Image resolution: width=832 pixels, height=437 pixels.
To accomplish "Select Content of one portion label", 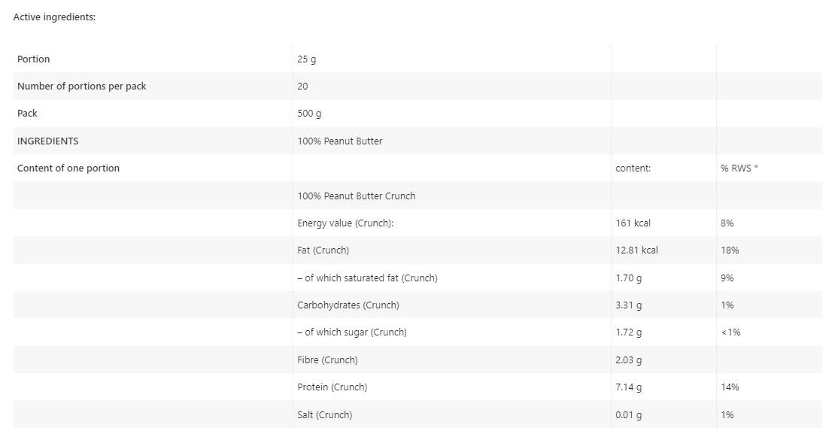I will point(68,168).
